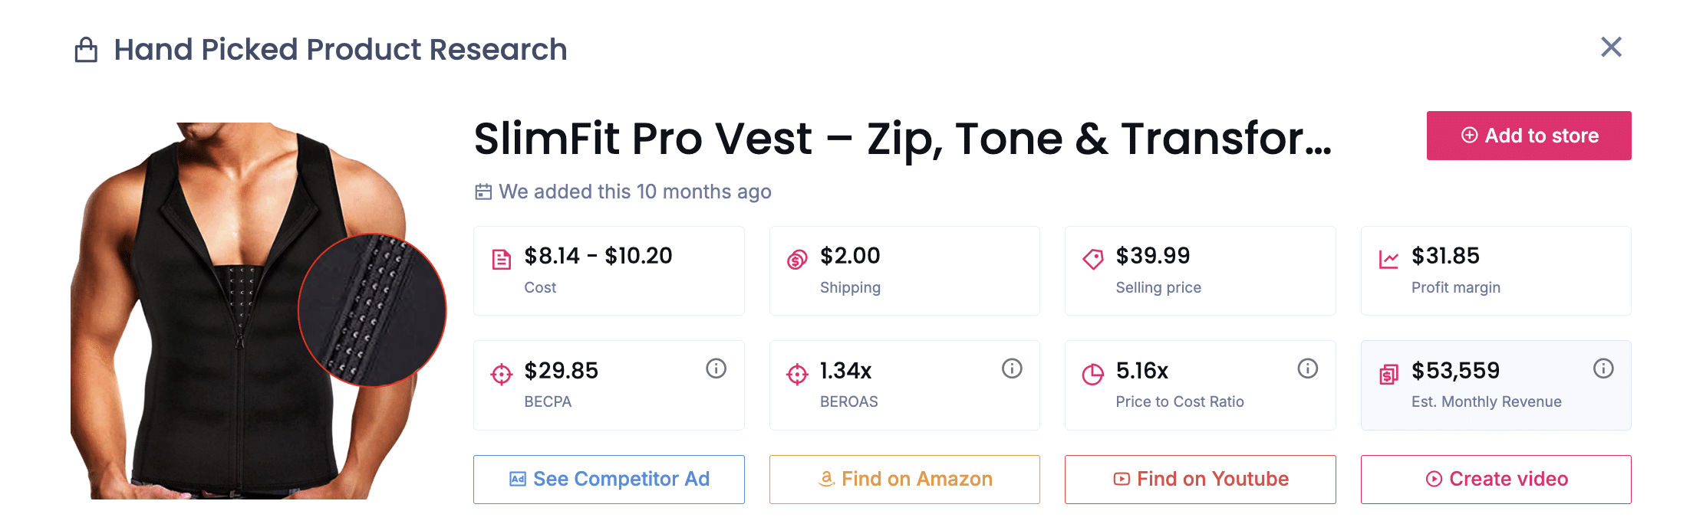Click the calendar icon beside the added date
The height and width of the screenshot is (524, 1703).
(x=483, y=192)
